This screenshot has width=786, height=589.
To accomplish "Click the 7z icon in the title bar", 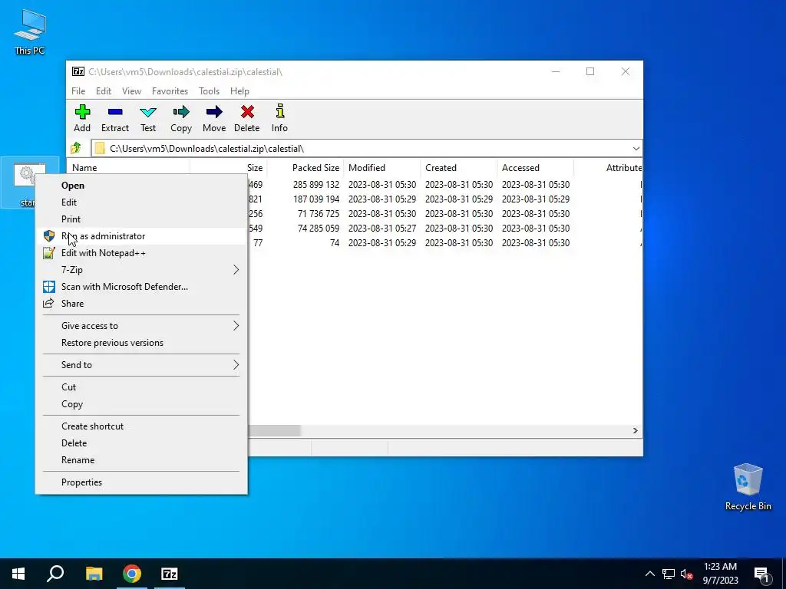I will 78,71.
